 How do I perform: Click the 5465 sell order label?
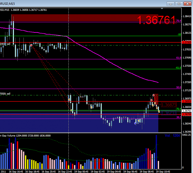click(x=5, y=44)
